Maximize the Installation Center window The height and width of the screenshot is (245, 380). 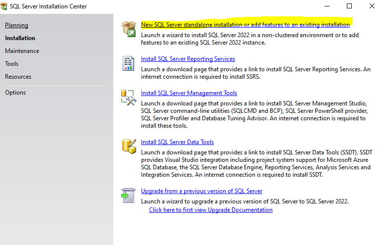click(349, 6)
